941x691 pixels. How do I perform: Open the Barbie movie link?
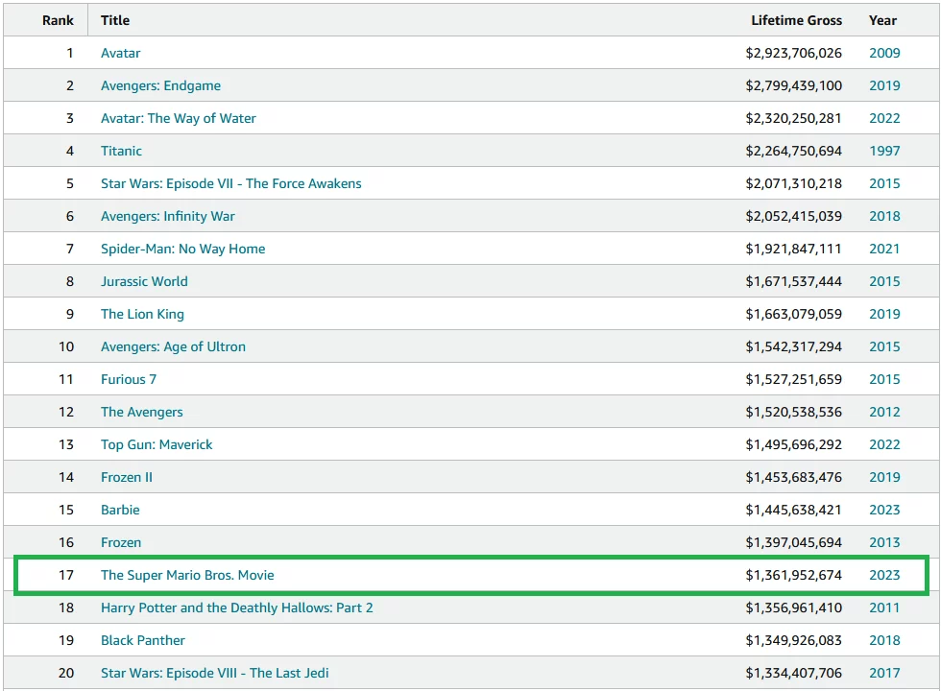(120, 510)
